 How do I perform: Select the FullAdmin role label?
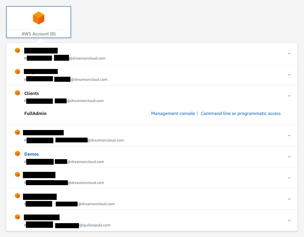[35, 113]
